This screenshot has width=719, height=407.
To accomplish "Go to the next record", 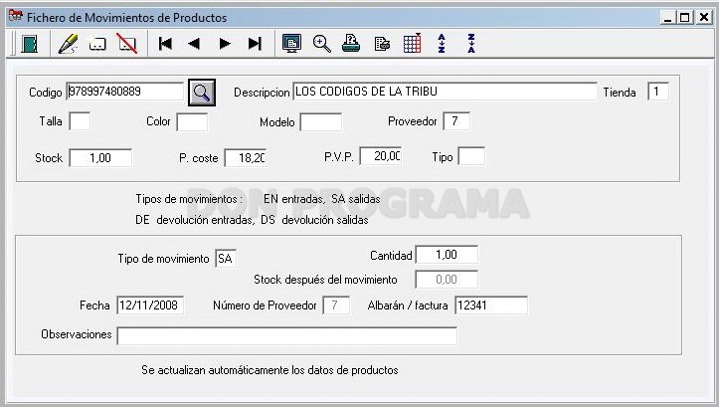I will (x=225, y=44).
